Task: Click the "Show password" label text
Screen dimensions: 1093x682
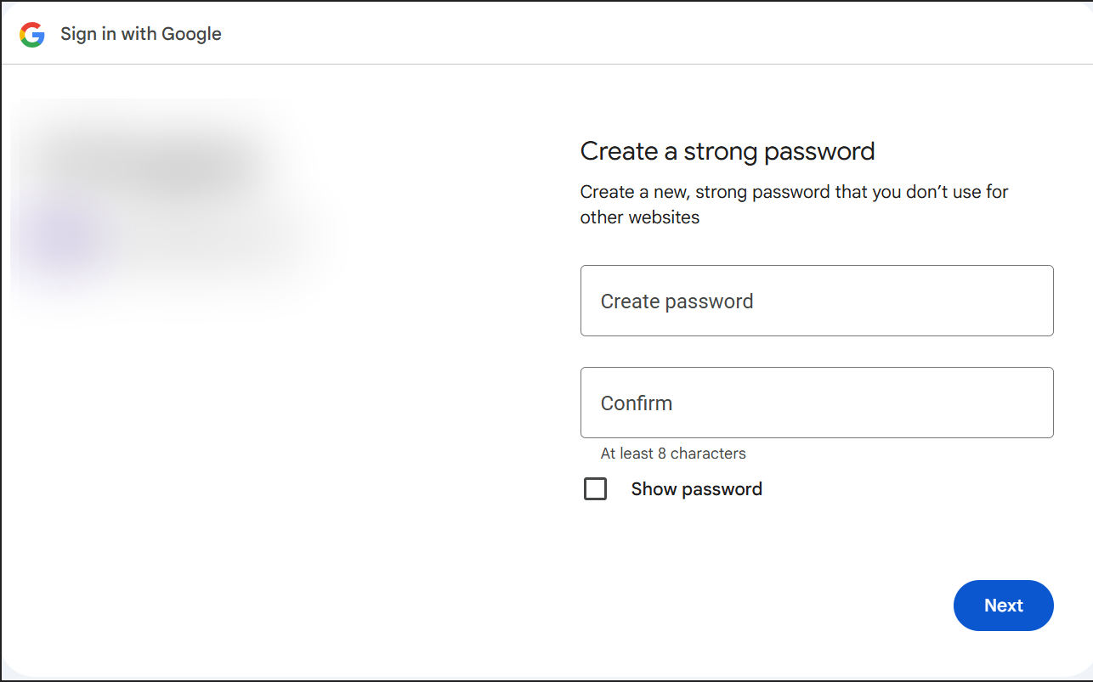Action: click(x=696, y=489)
